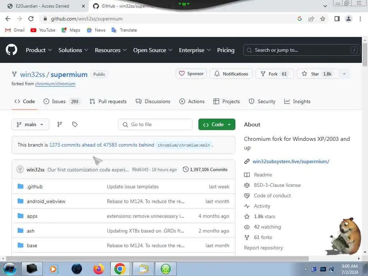Open the apps folder
This screenshot has height=276, width=368.
click(x=32, y=216)
